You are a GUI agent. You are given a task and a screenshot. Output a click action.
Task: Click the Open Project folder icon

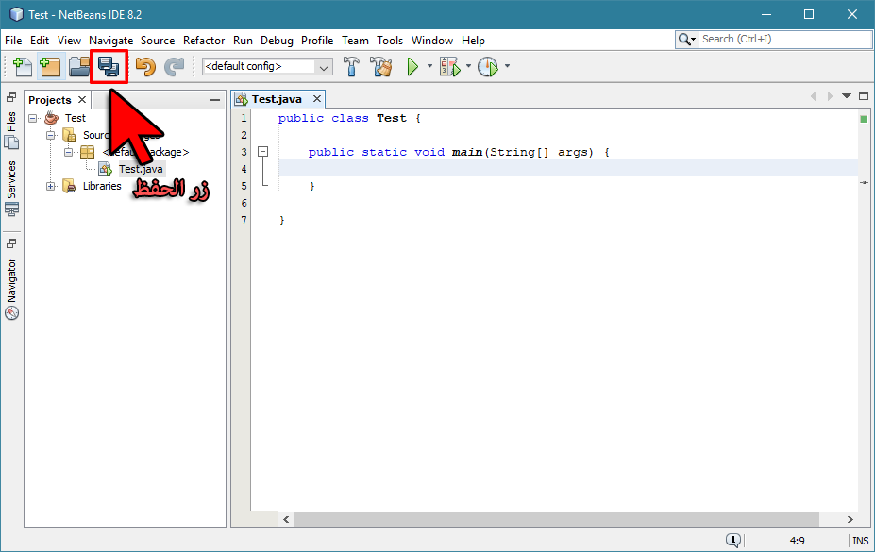79,66
